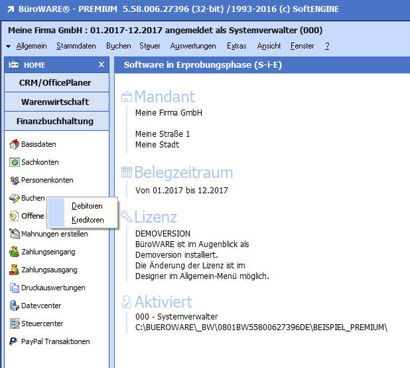Screen dimensions: 410x368
Task: Click the BüroWARE title bar arrow icon
Action: click(x=11, y=9)
